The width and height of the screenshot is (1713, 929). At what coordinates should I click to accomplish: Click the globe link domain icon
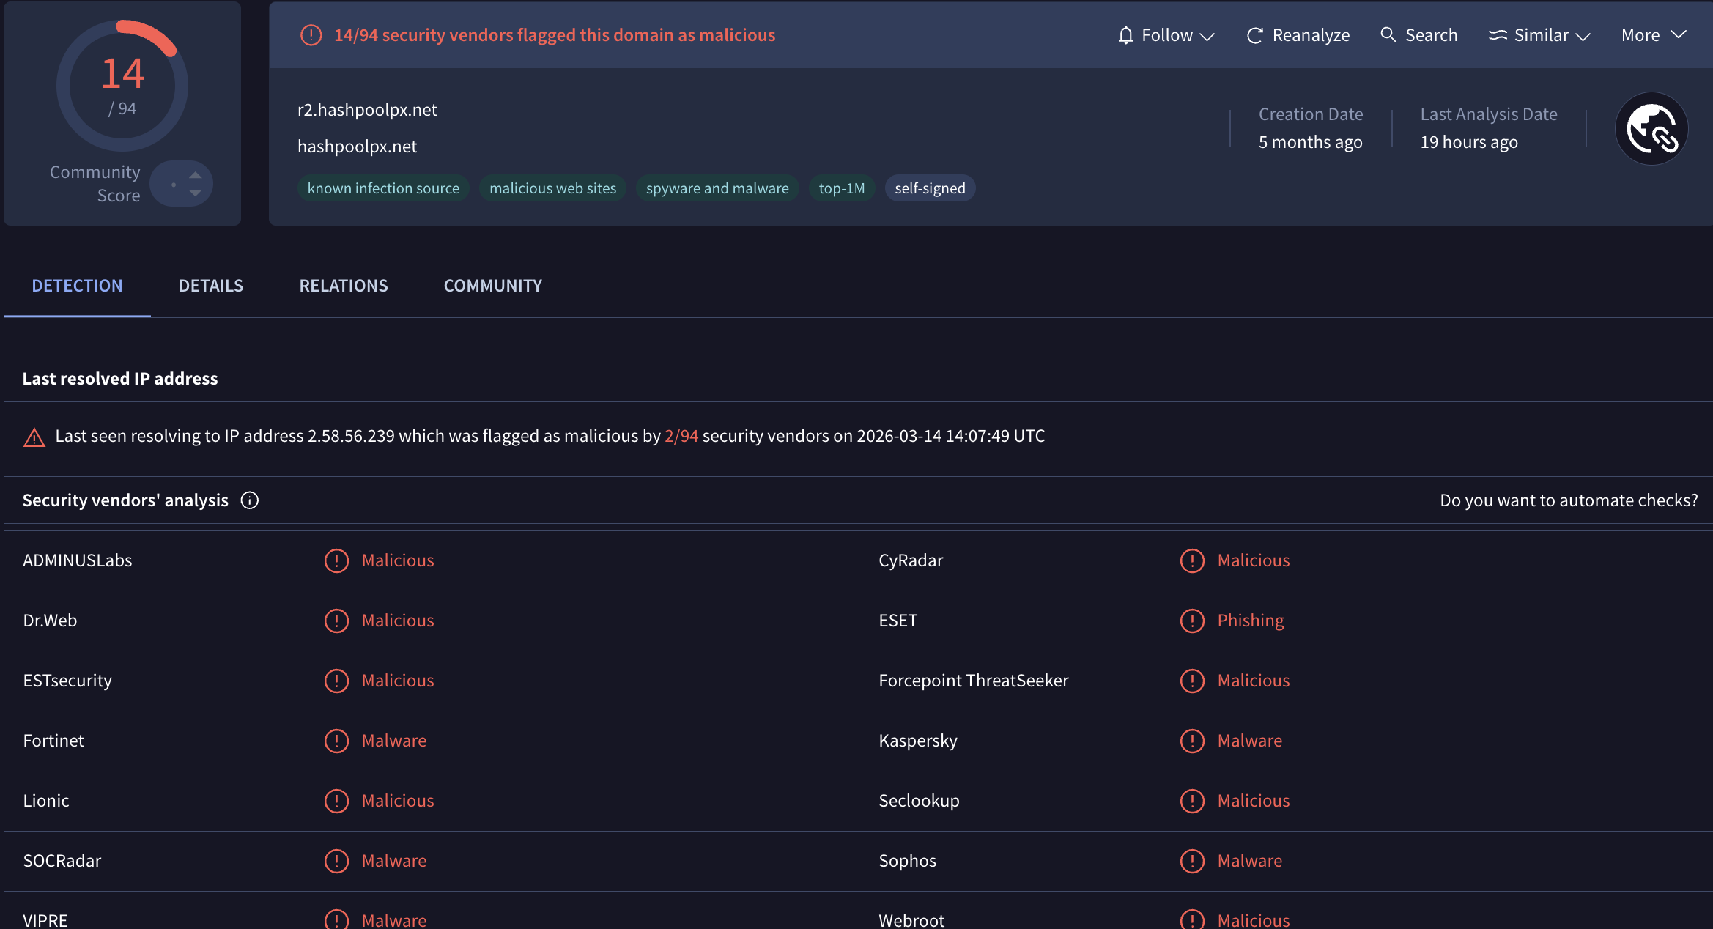pos(1651,129)
